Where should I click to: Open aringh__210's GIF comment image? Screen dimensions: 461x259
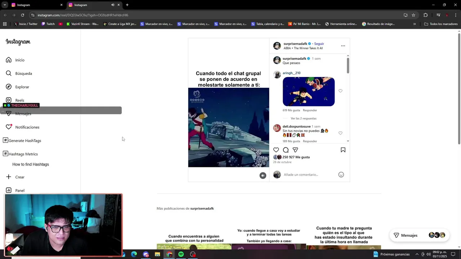pyautogui.click(x=309, y=92)
